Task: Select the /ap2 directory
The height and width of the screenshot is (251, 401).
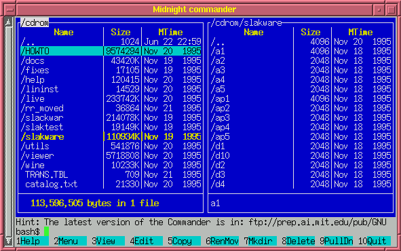Action: (301, 108)
